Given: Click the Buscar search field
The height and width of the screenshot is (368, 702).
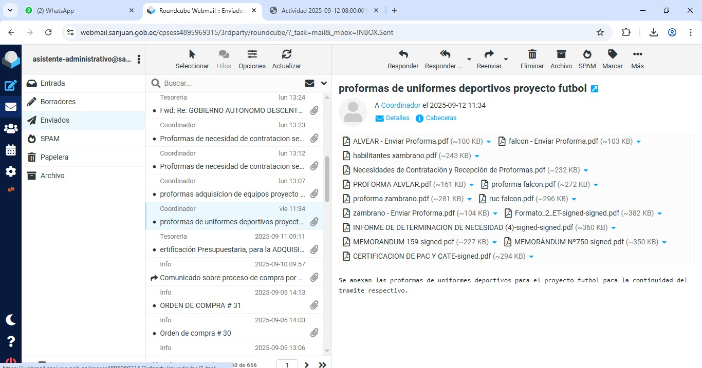Looking at the screenshot, I should click(x=231, y=83).
